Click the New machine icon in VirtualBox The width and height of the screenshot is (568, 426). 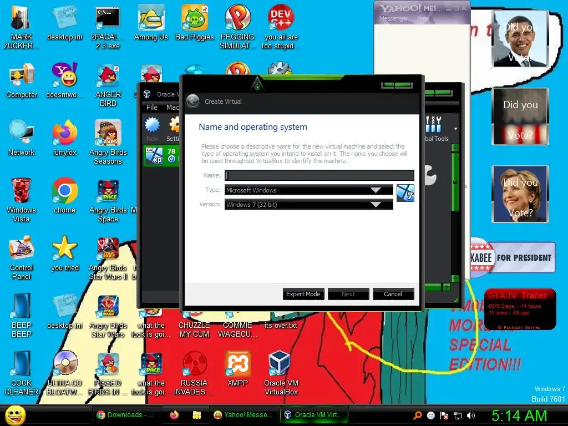(152, 129)
